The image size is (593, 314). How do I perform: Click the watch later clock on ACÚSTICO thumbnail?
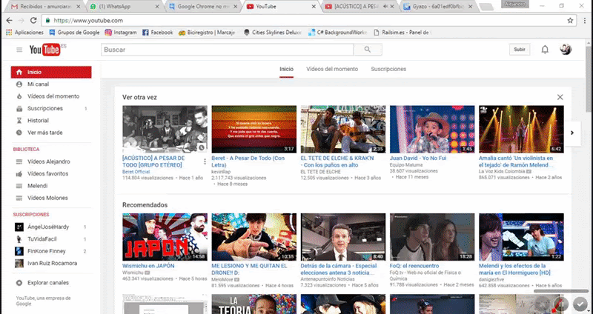pos(202,147)
